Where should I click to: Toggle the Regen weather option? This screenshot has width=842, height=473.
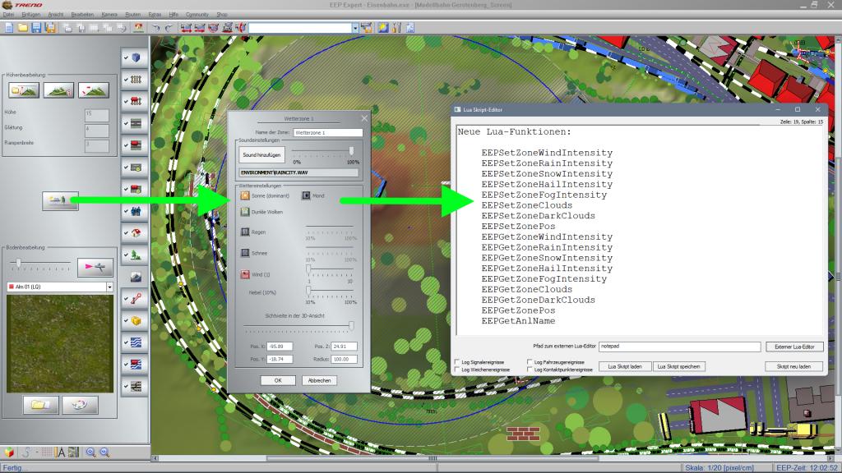245,232
